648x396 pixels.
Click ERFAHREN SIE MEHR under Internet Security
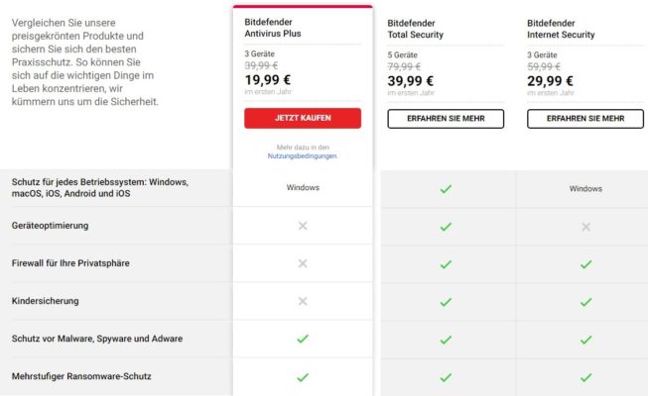pos(585,119)
